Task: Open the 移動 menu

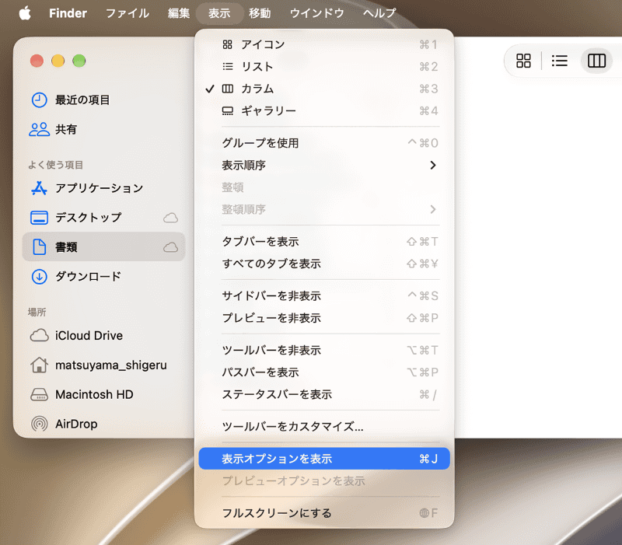Action: (x=260, y=13)
